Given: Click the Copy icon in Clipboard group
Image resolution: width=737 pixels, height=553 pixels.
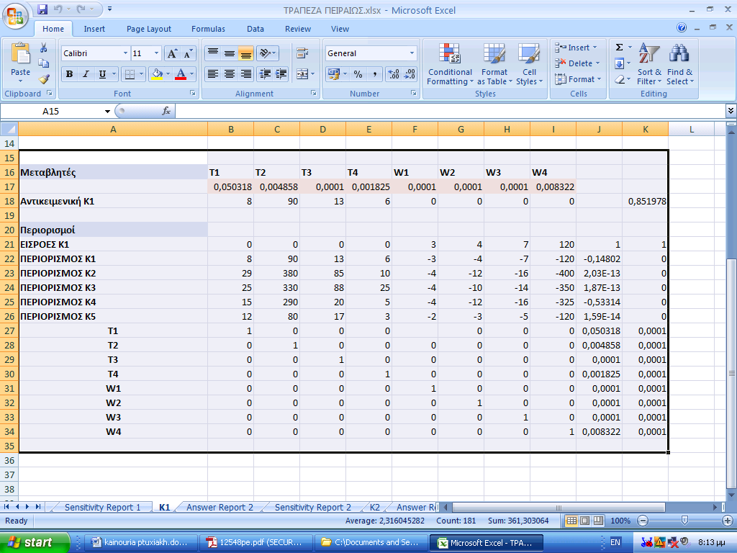Looking at the screenshot, I should (x=44, y=63).
